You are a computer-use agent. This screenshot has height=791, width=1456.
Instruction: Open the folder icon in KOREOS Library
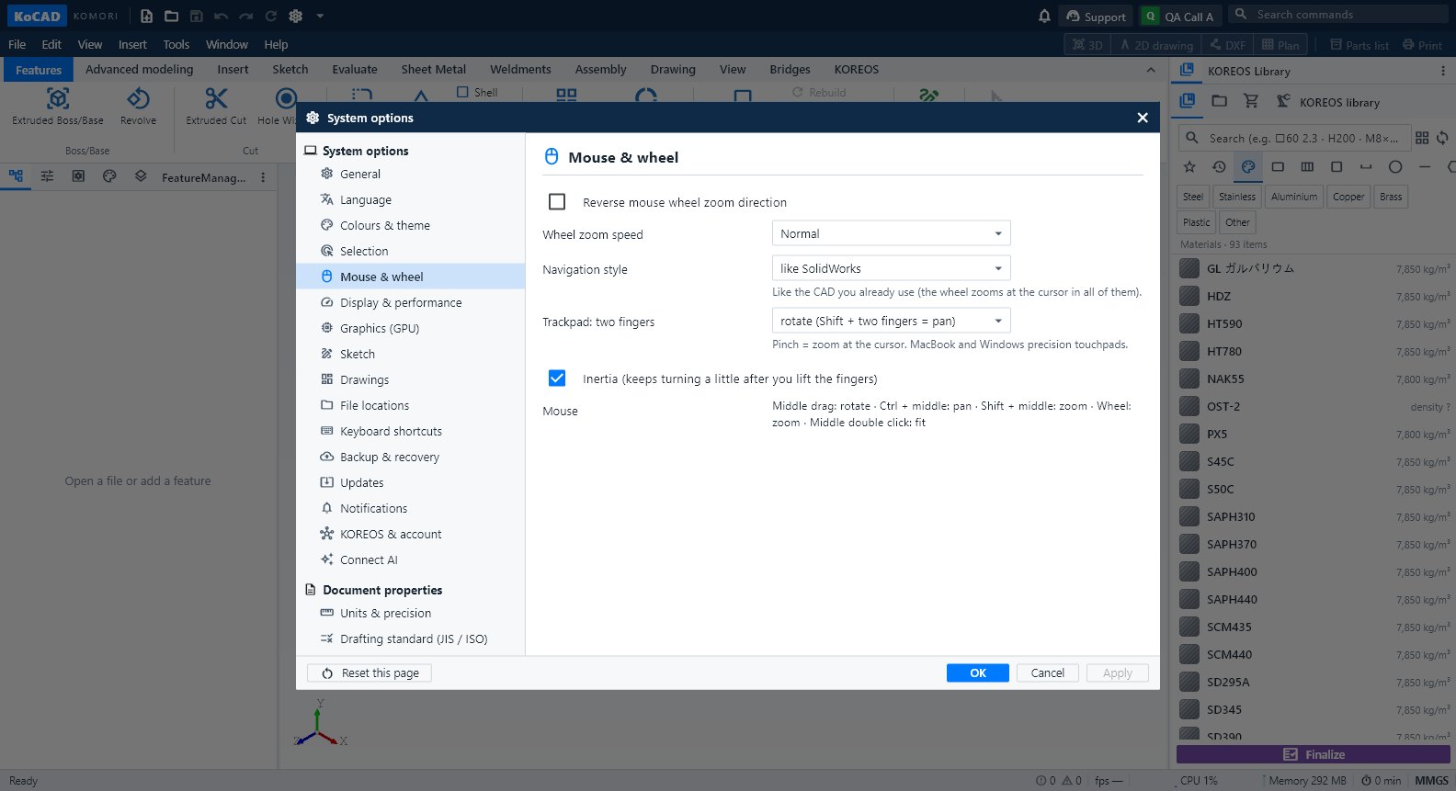tap(1220, 101)
